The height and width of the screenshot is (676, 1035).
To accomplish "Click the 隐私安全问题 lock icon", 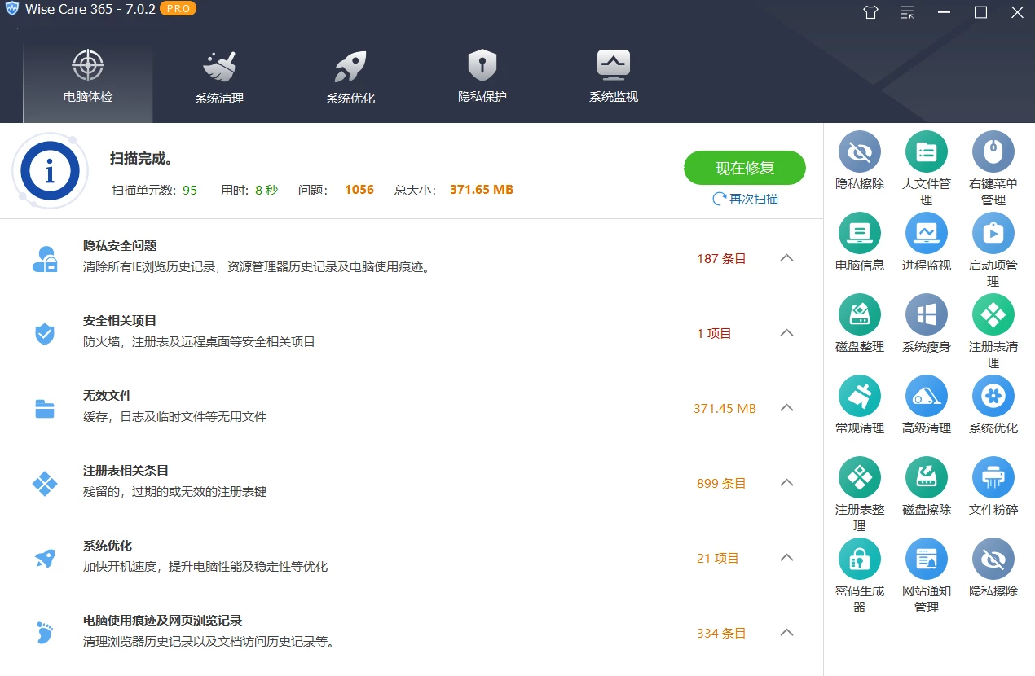I will (45, 258).
